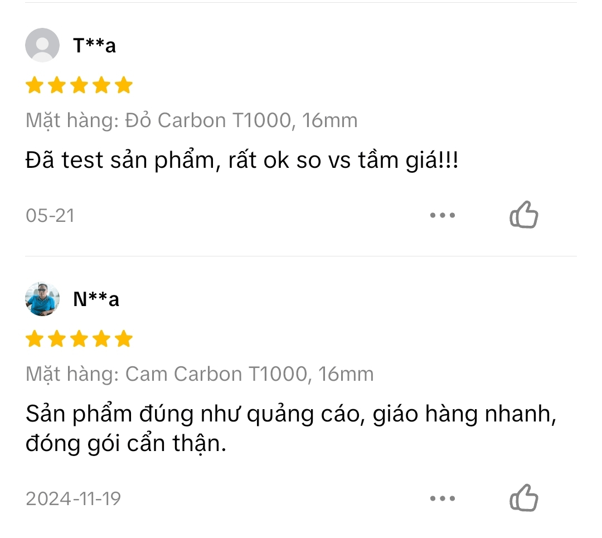Like T**a's review with thumbs-up
Image resolution: width=602 pixels, height=538 pixels.
click(524, 215)
